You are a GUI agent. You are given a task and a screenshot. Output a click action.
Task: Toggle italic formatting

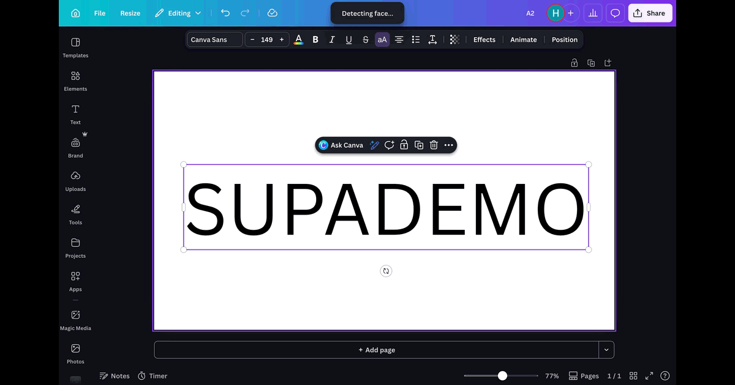coord(332,40)
